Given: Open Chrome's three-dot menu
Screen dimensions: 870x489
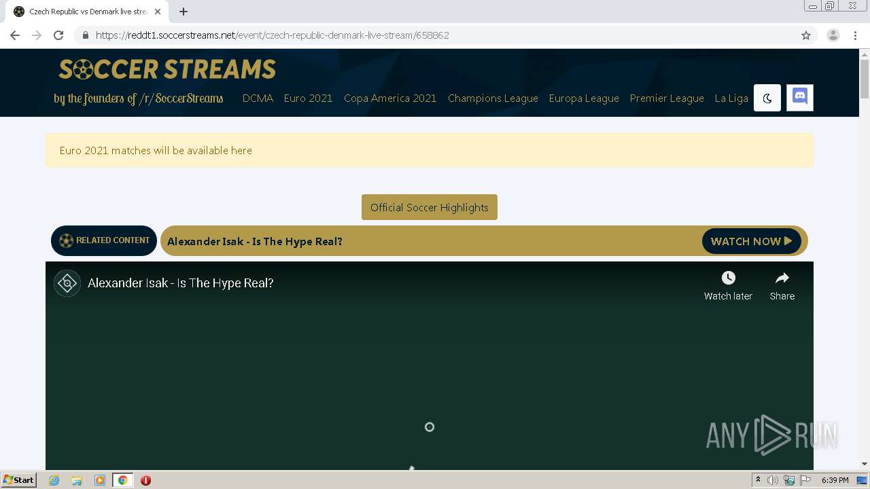Looking at the screenshot, I should [x=855, y=35].
